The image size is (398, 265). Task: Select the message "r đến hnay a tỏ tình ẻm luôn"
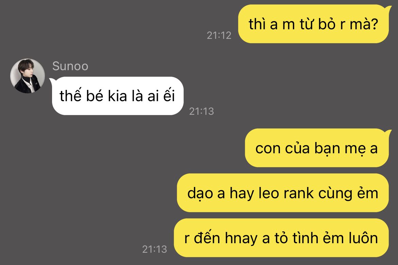[281, 238]
